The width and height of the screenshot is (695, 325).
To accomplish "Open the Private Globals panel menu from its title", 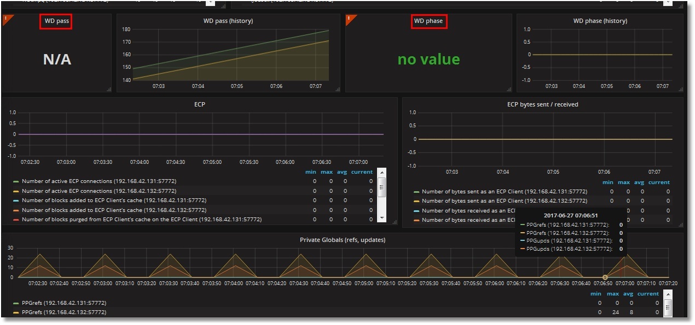I will coord(343,239).
